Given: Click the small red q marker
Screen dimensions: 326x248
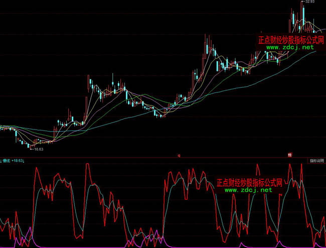Looking at the screenshot, I should point(179,156).
